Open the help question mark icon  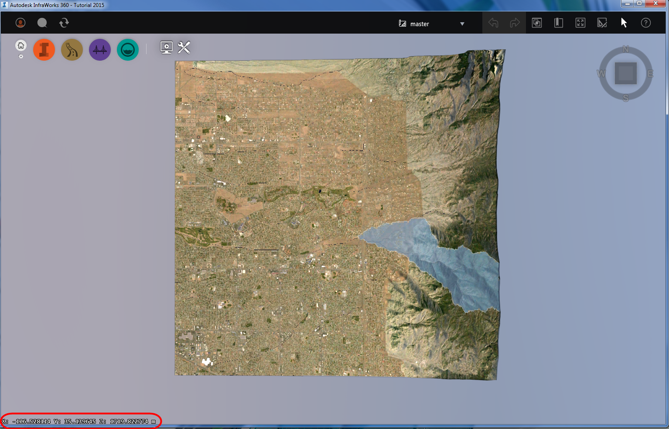[x=646, y=23]
